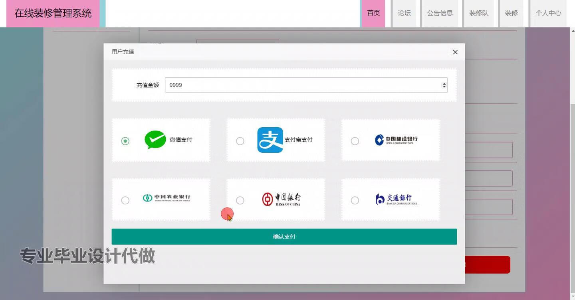Viewport: 575px width, 300px height.
Task: Open the 首页 navigation tab
Action: 373,13
